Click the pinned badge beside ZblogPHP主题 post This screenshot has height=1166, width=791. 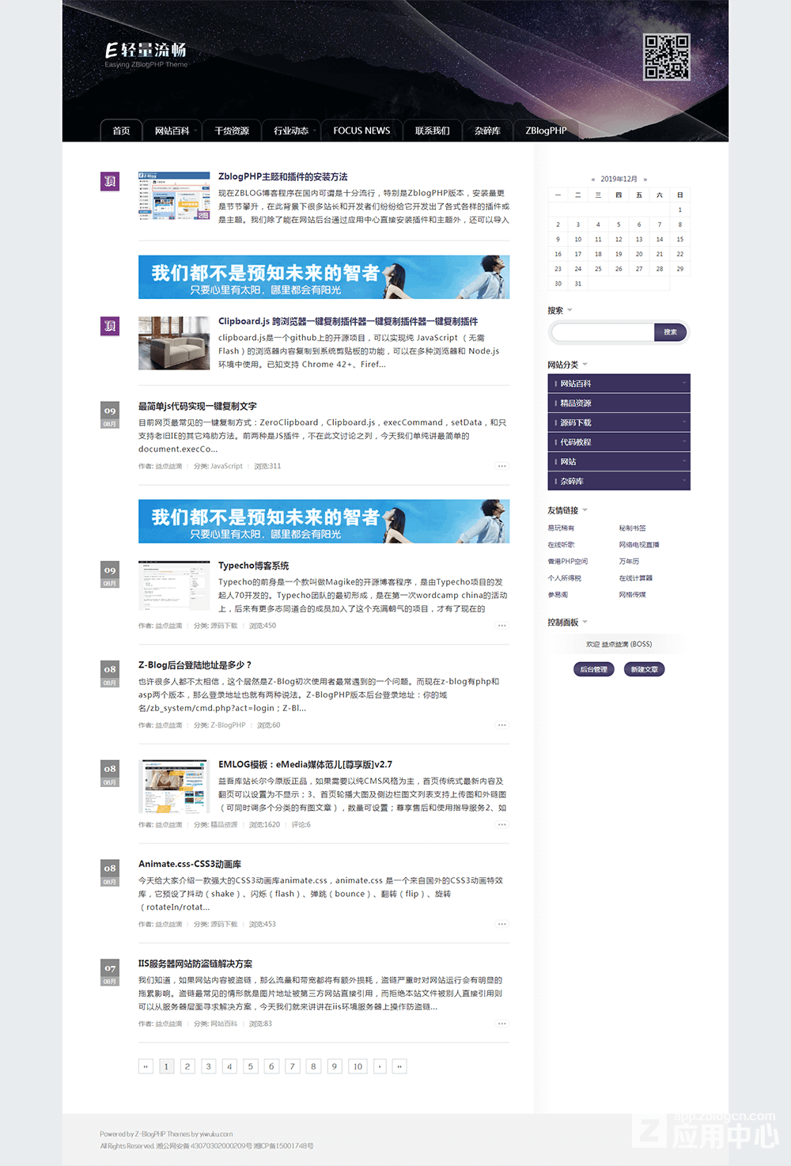pos(110,181)
